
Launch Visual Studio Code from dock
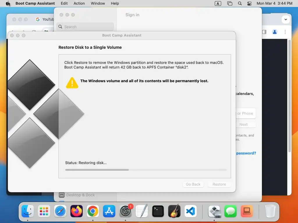pos(190,211)
